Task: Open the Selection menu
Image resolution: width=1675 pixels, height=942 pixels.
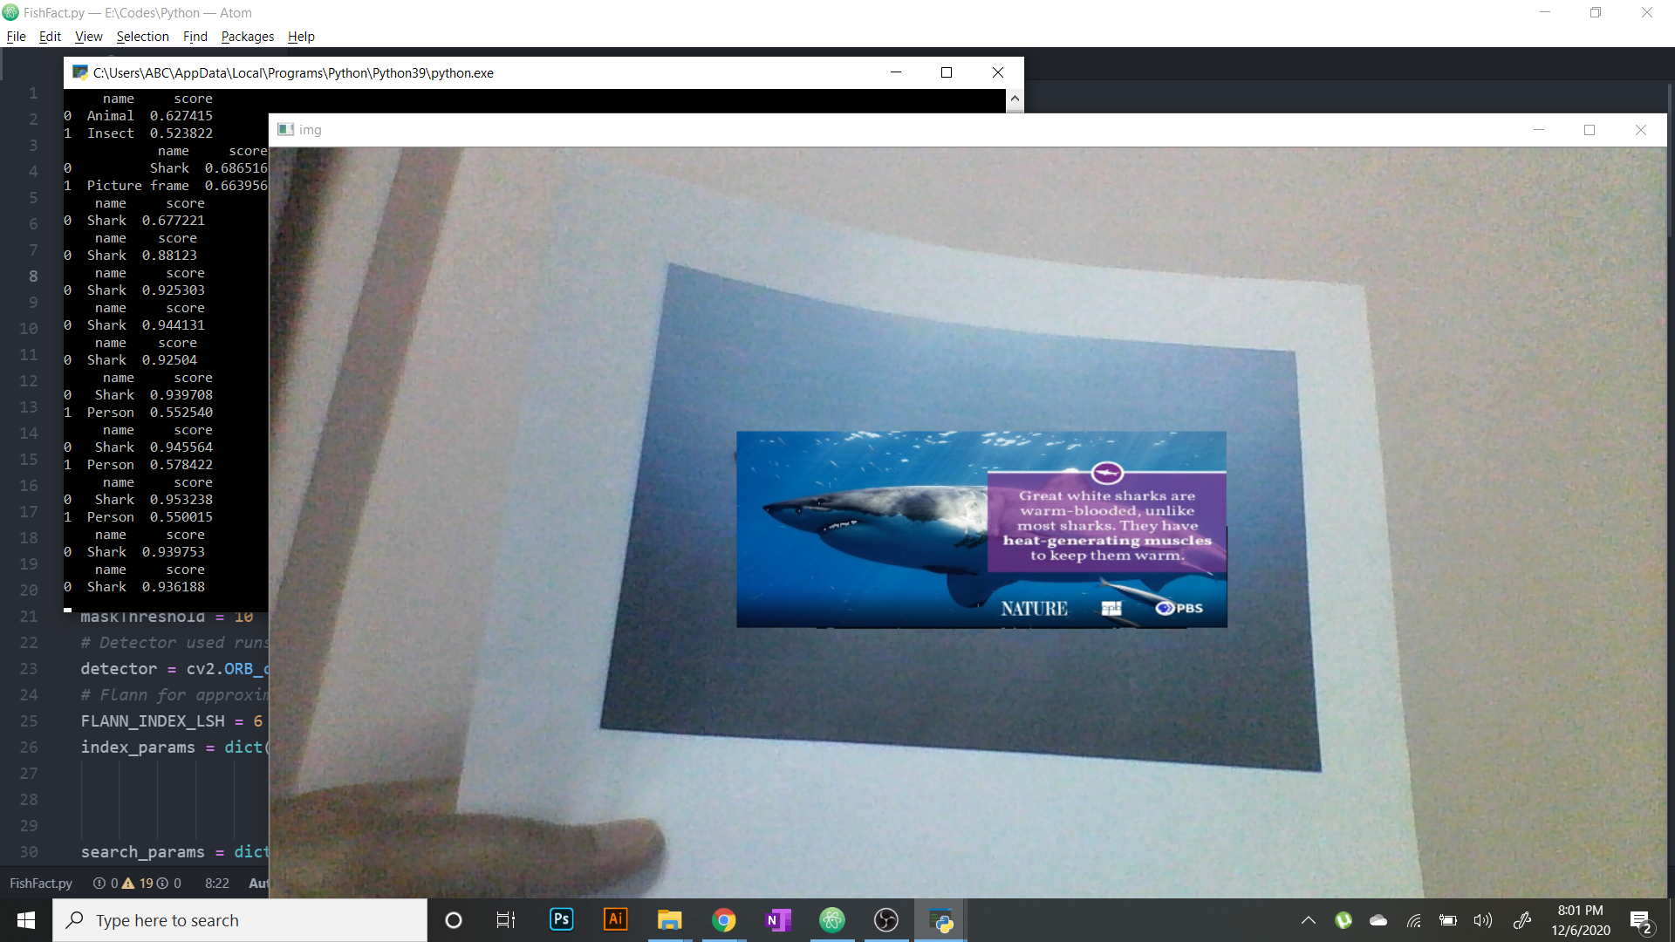Action: [x=142, y=37]
